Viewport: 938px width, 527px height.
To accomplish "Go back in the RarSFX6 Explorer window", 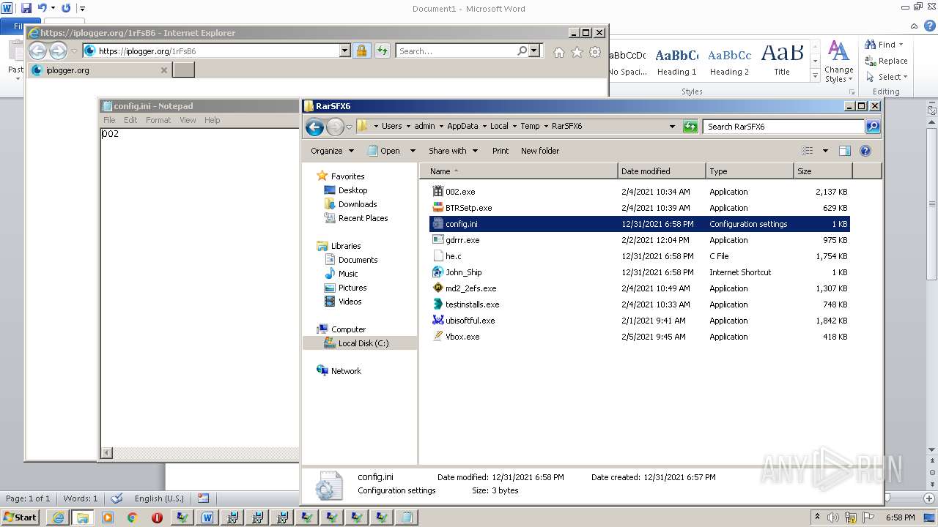I will coord(314,127).
